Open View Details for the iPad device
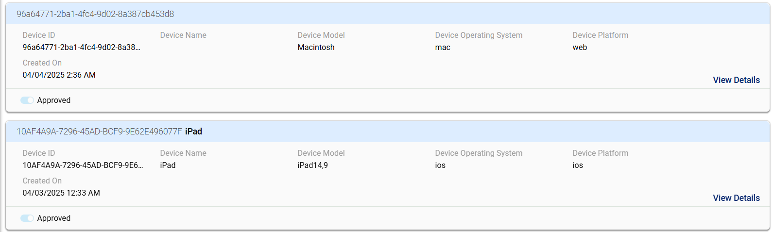 736,198
